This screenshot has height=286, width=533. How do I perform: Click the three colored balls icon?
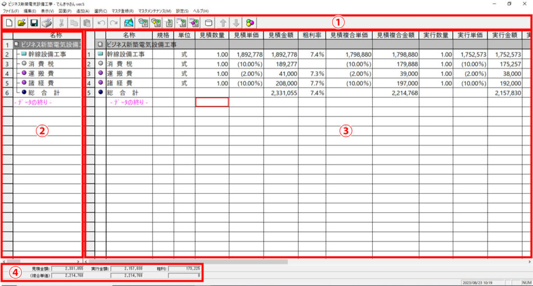pyautogui.click(x=250, y=23)
